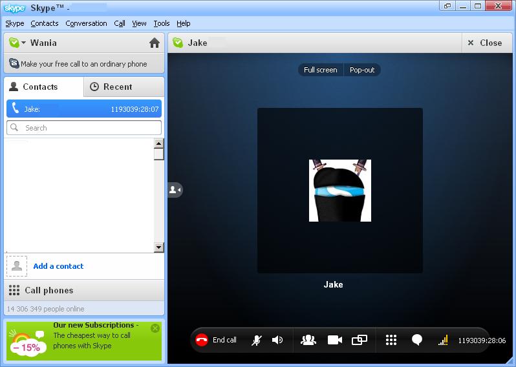
Task: Toggle contact list side handle
Action: [175, 190]
